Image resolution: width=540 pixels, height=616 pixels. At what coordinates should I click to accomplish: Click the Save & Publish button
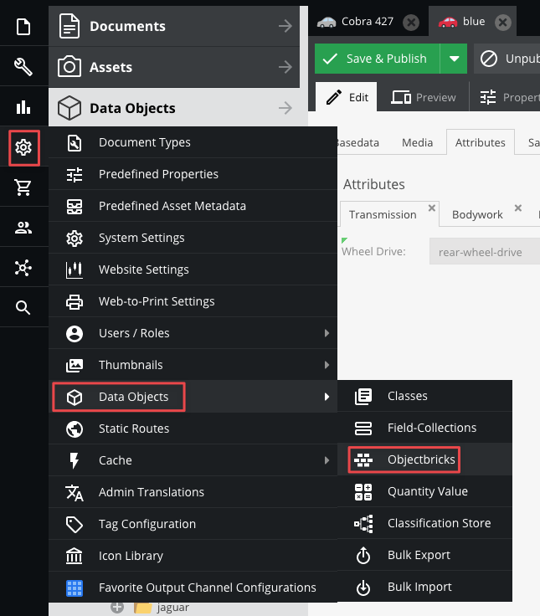point(378,59)
